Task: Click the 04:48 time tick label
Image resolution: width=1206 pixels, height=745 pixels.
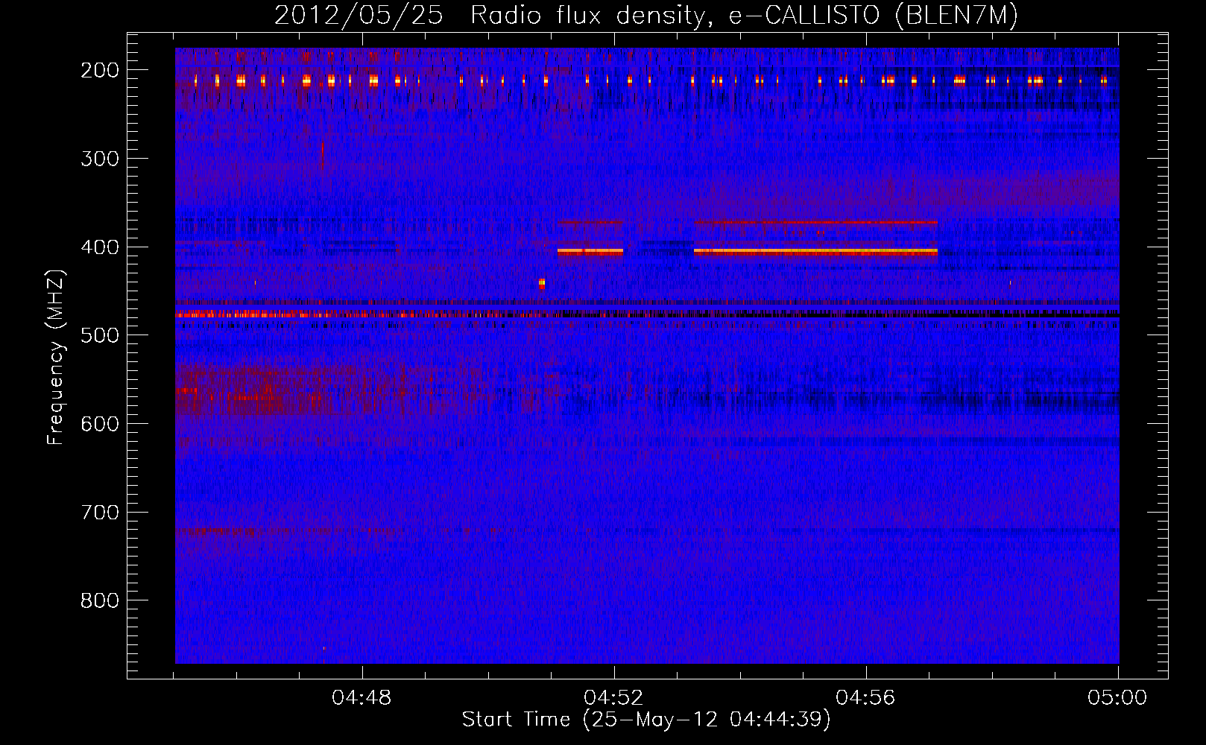Action: (x=362, y=698)
